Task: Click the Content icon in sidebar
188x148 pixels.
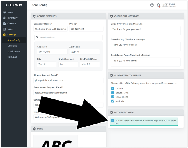Action: pos(4,24)
